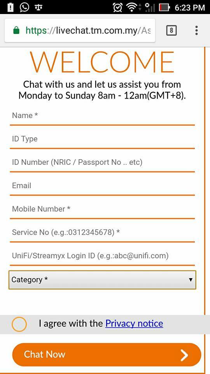Select the Mobile Number field

(102, 210)
